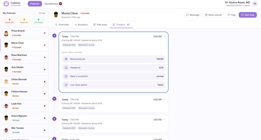Click Fatima Hassan's avatar

pos(6,94)
